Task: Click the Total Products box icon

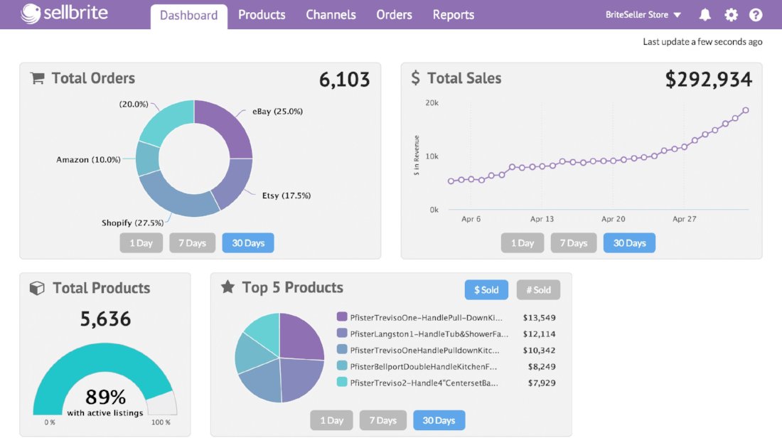Action: tap(37, 288)
